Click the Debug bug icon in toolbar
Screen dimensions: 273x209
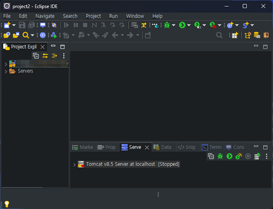tap(167, 25)
